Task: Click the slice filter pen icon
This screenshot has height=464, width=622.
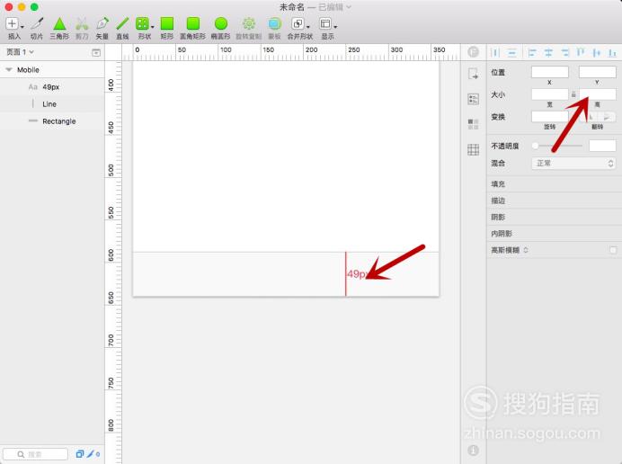Action: (x=93, y=454)
